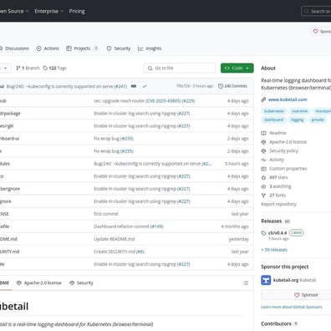Open the Discussions tab

[14, 48]
